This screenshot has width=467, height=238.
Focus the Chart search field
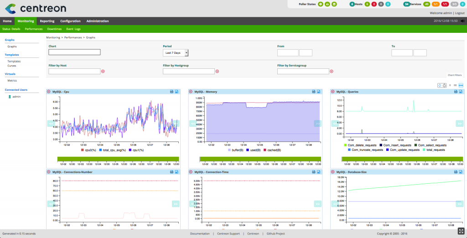(74, 52)
